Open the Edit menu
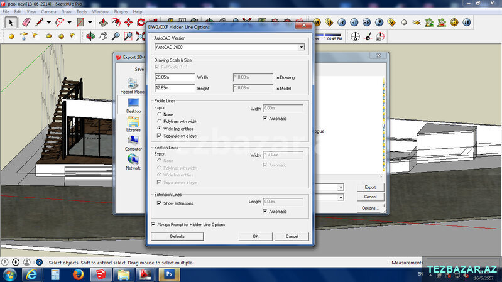This screenshot has height=282, width=502. (18, 11)
